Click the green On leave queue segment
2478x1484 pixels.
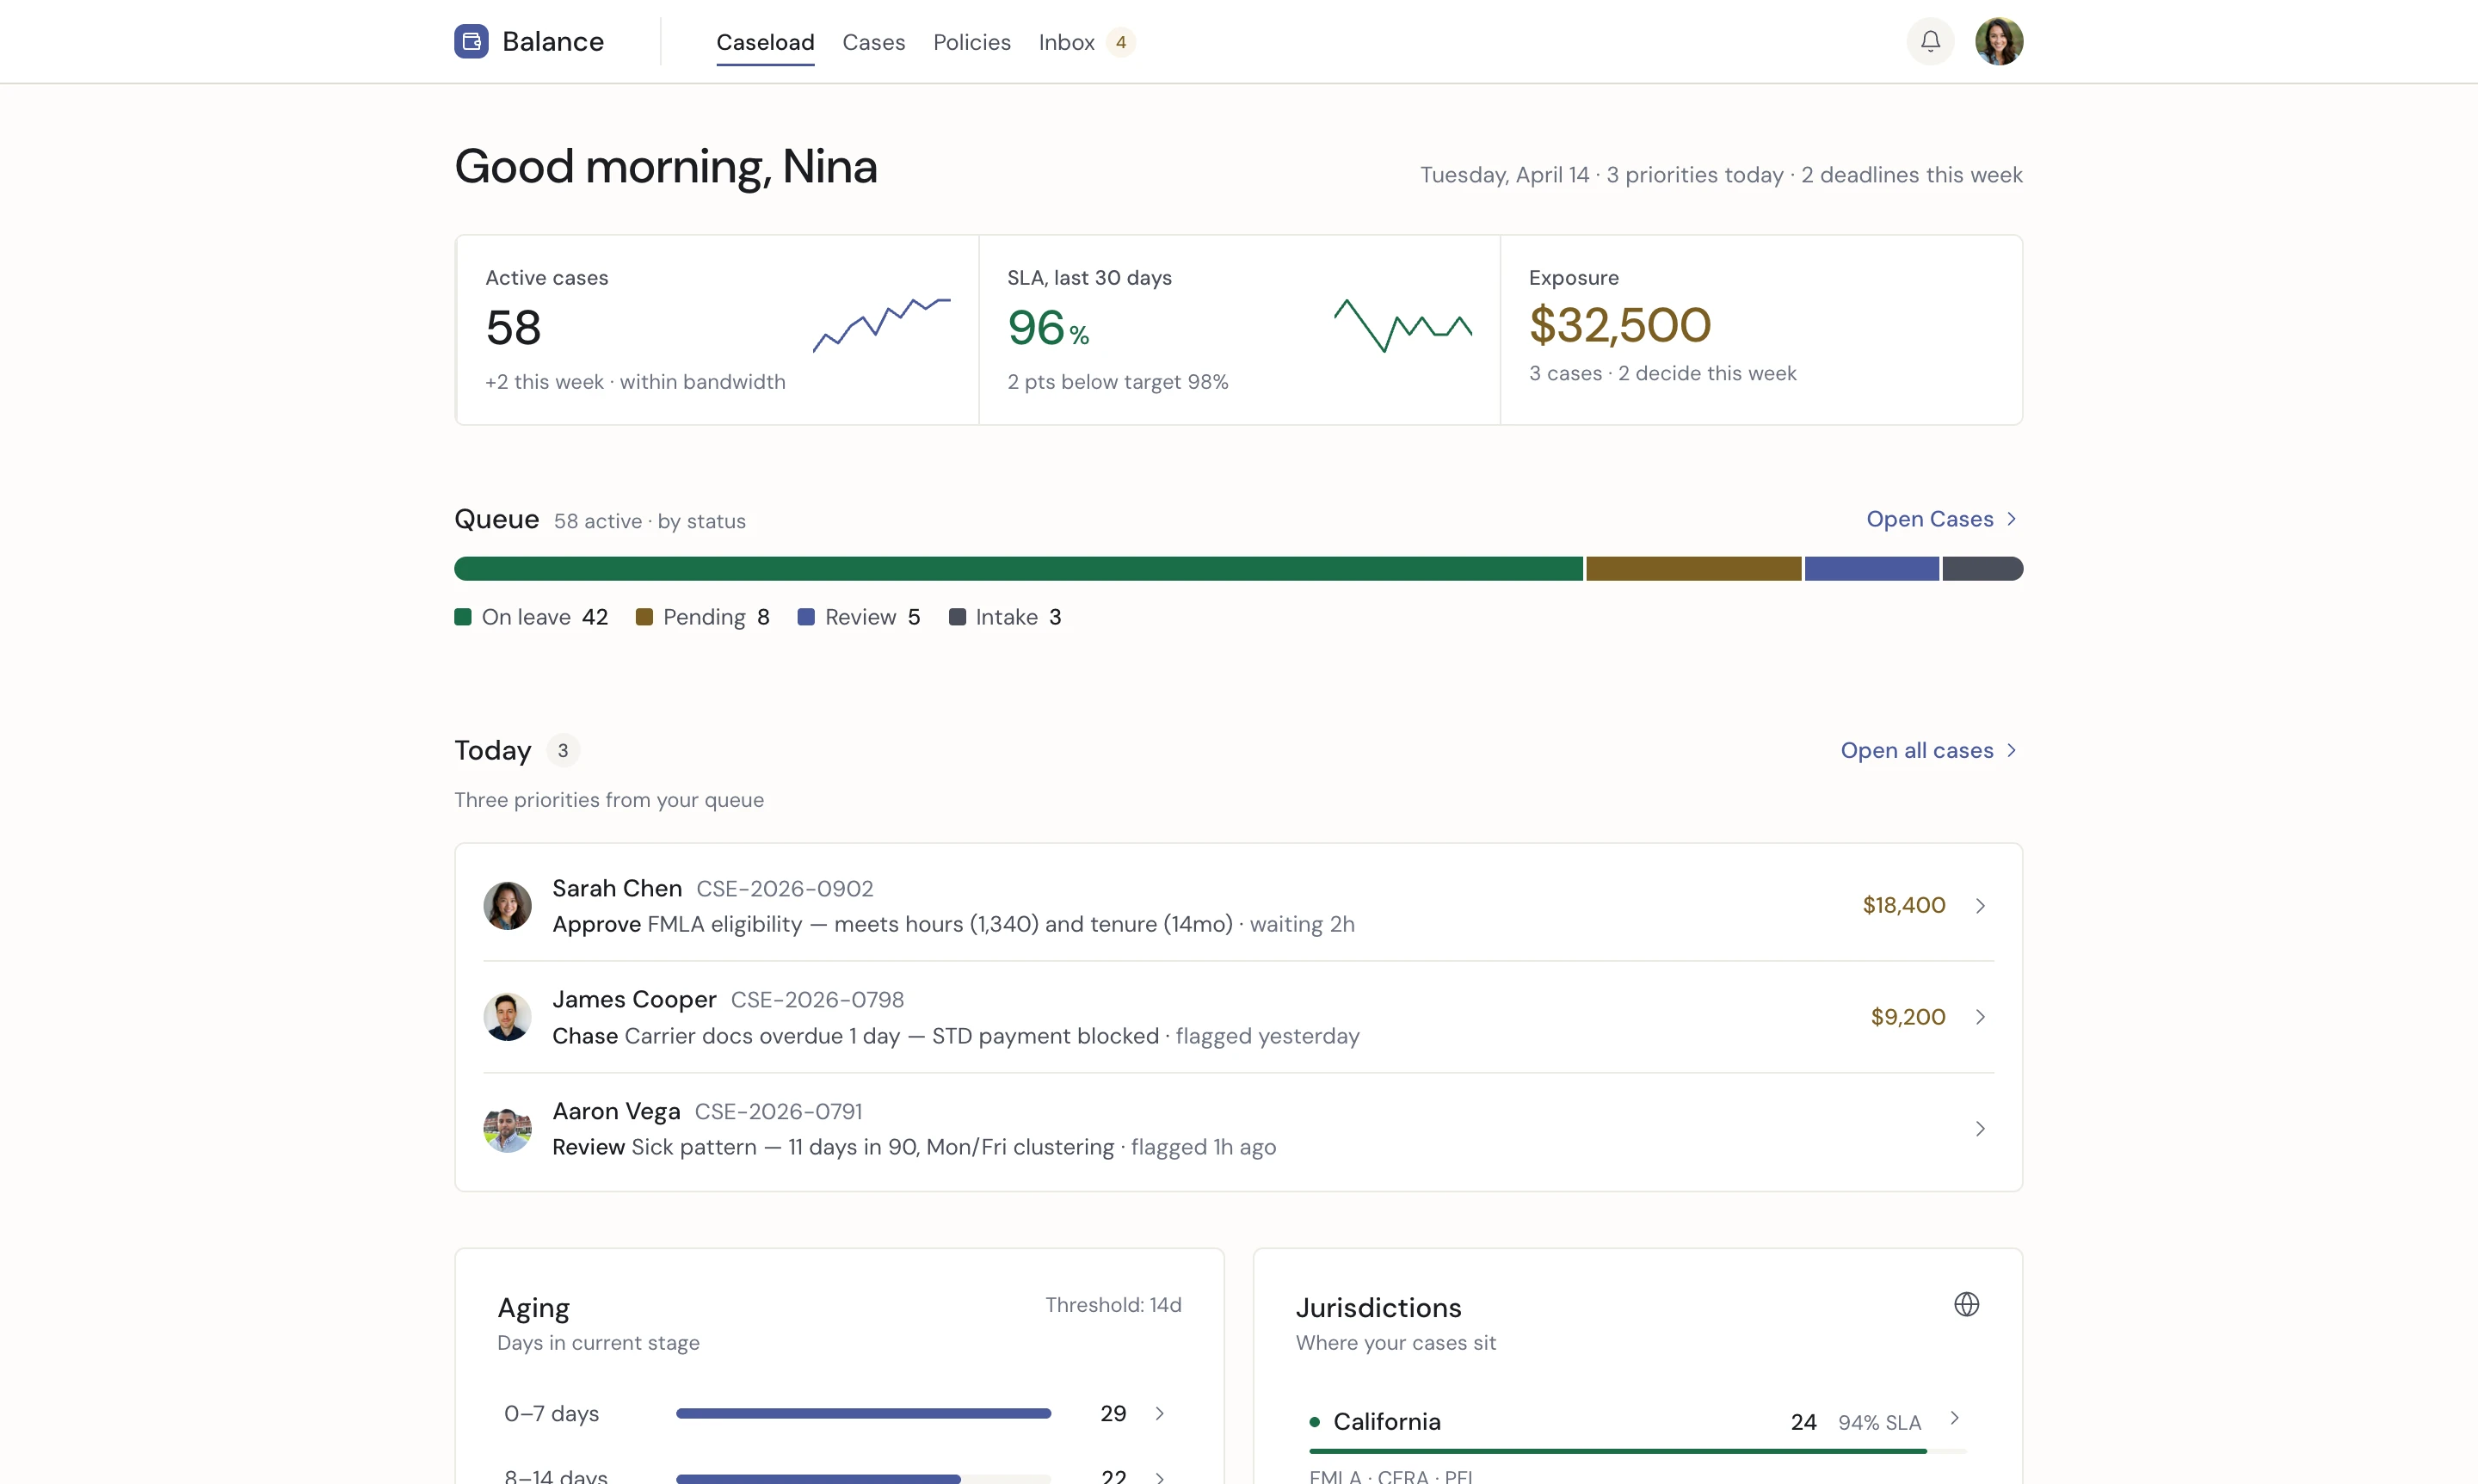pyautogui.click(x=1017, y=568)
